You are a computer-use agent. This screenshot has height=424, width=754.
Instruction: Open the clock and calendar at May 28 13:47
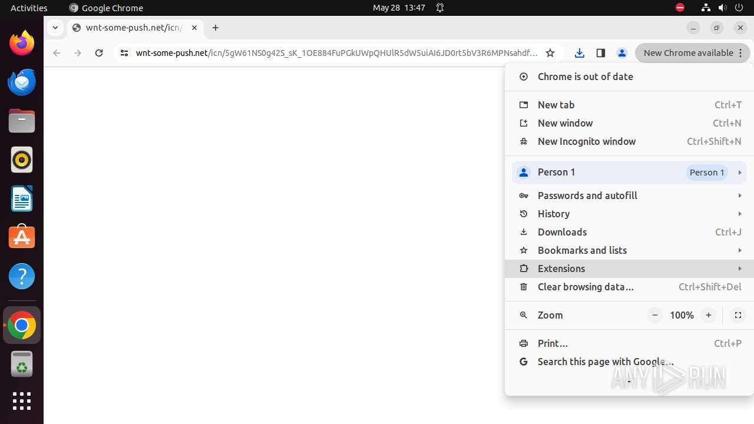coord(399,8)
